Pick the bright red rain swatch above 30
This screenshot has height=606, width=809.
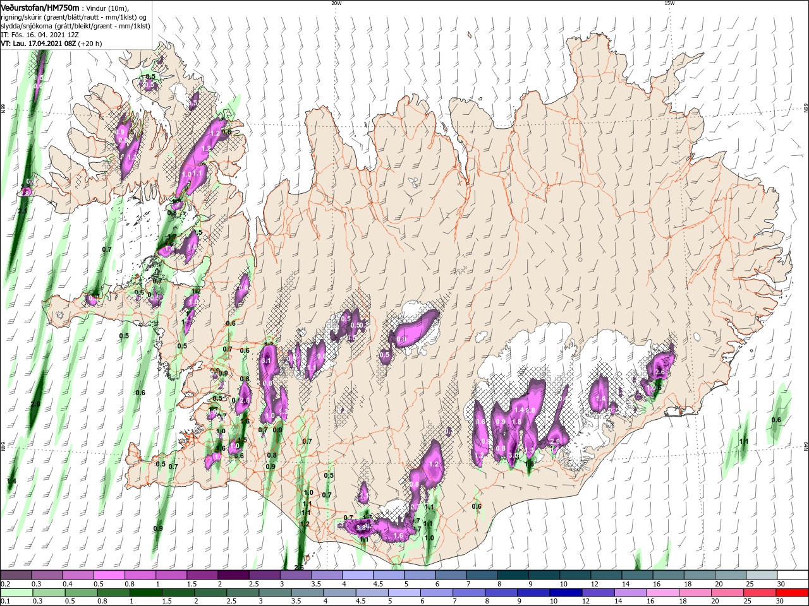tap(793, 593)
